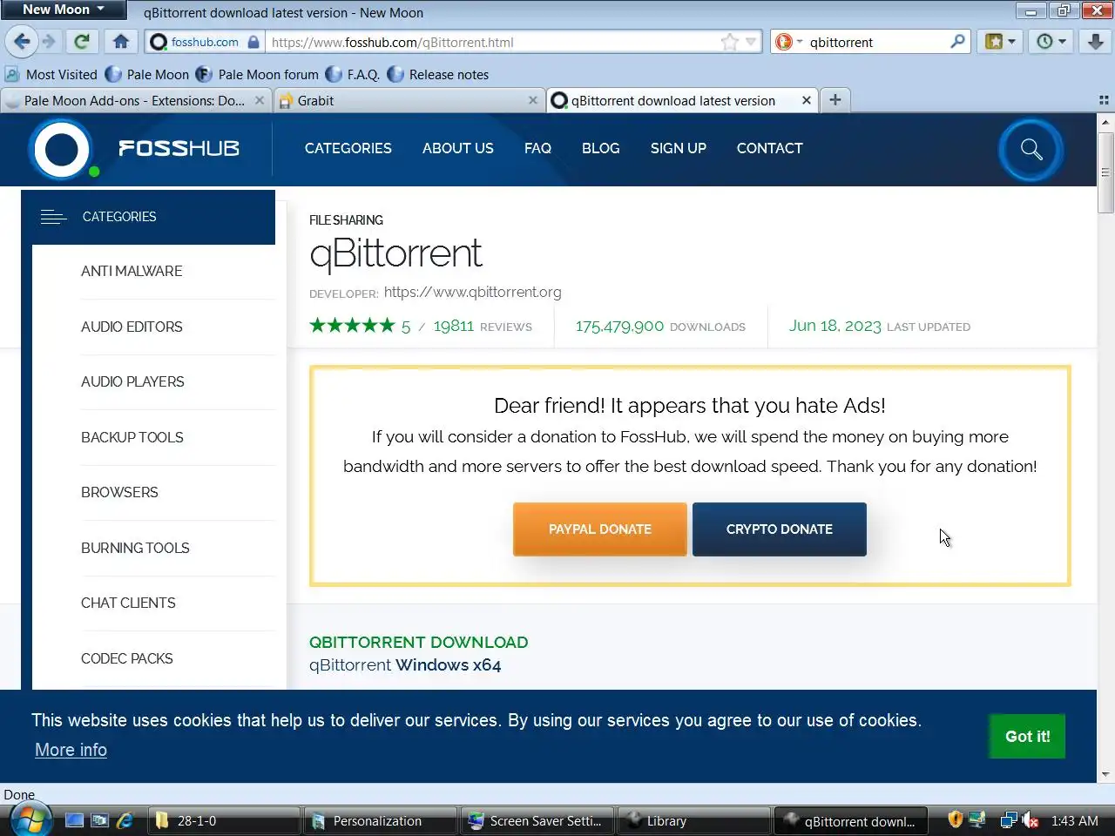Image resolution: width=1115 pixels, height=836 pixels.
Task: Close the qBittorrent download tab
Action: click(807, 101)
